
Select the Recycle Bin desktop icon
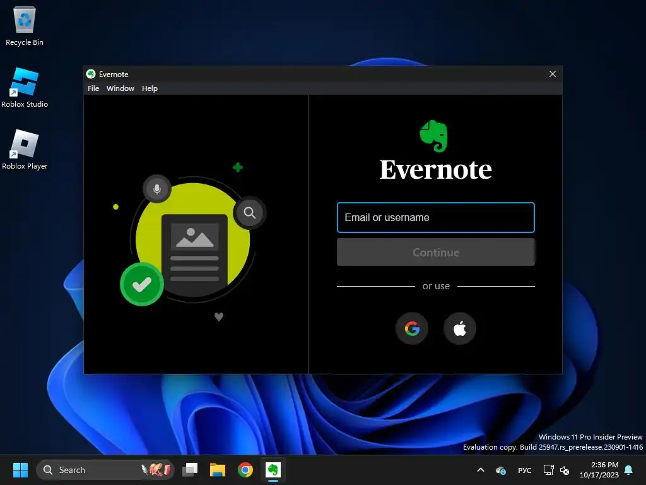[25, 26]
